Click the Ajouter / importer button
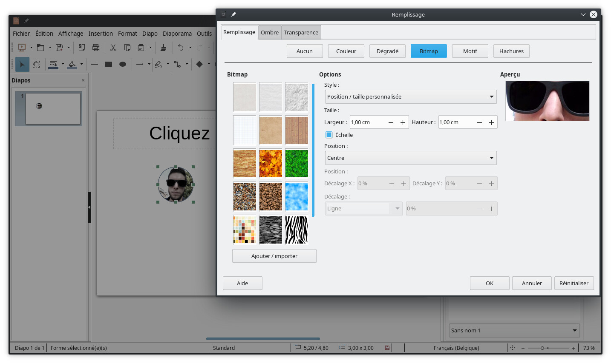 pos(274,256)
